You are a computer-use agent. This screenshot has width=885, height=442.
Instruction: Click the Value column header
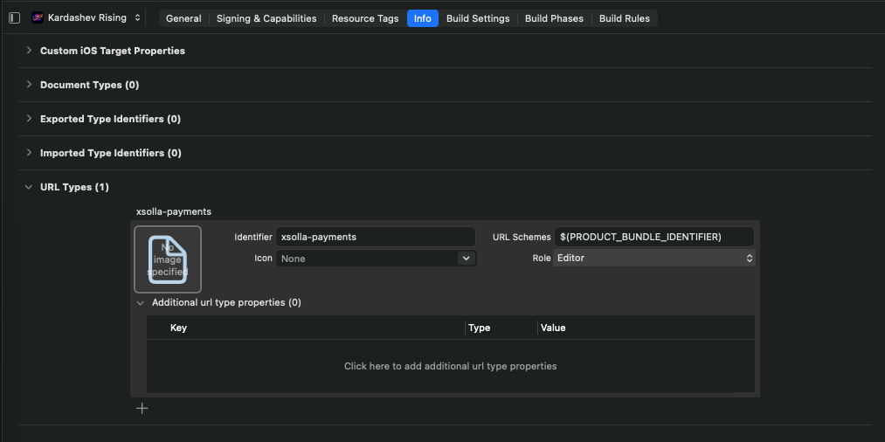553,328
